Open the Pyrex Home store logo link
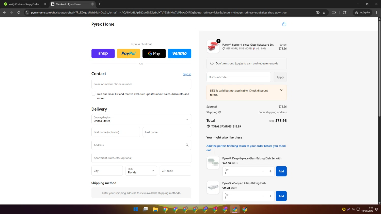Image resolution: width=381 pixels, height=214 pixels. click(103, 24)
